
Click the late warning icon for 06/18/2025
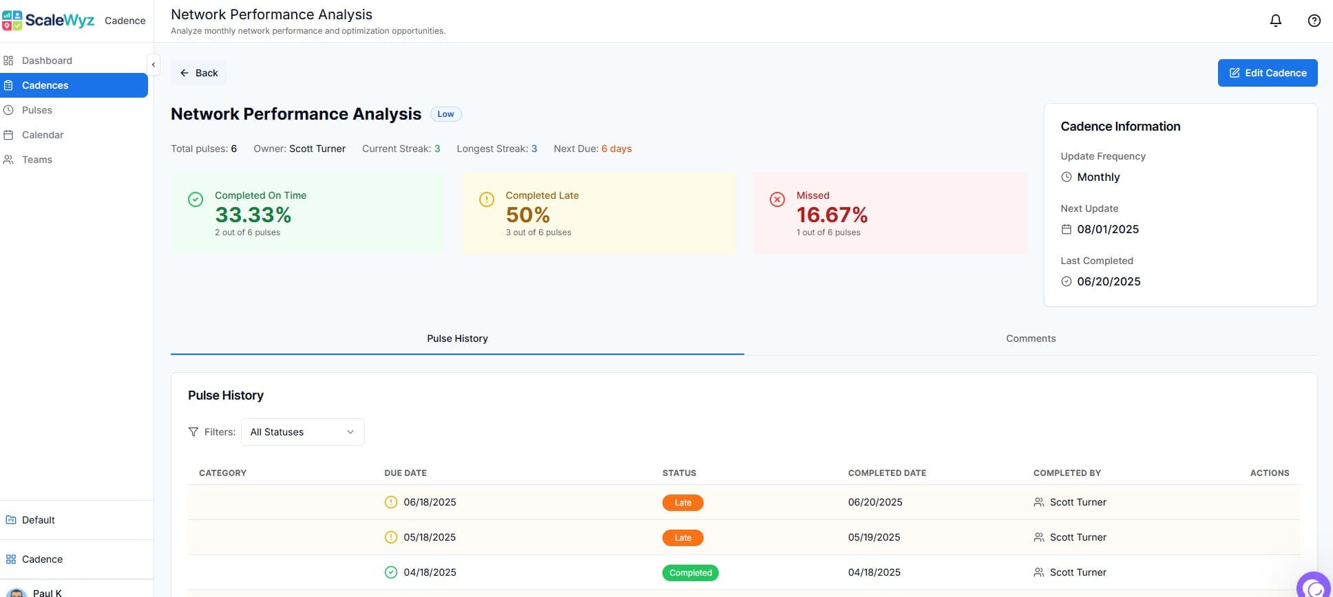[x=390, y=502]
